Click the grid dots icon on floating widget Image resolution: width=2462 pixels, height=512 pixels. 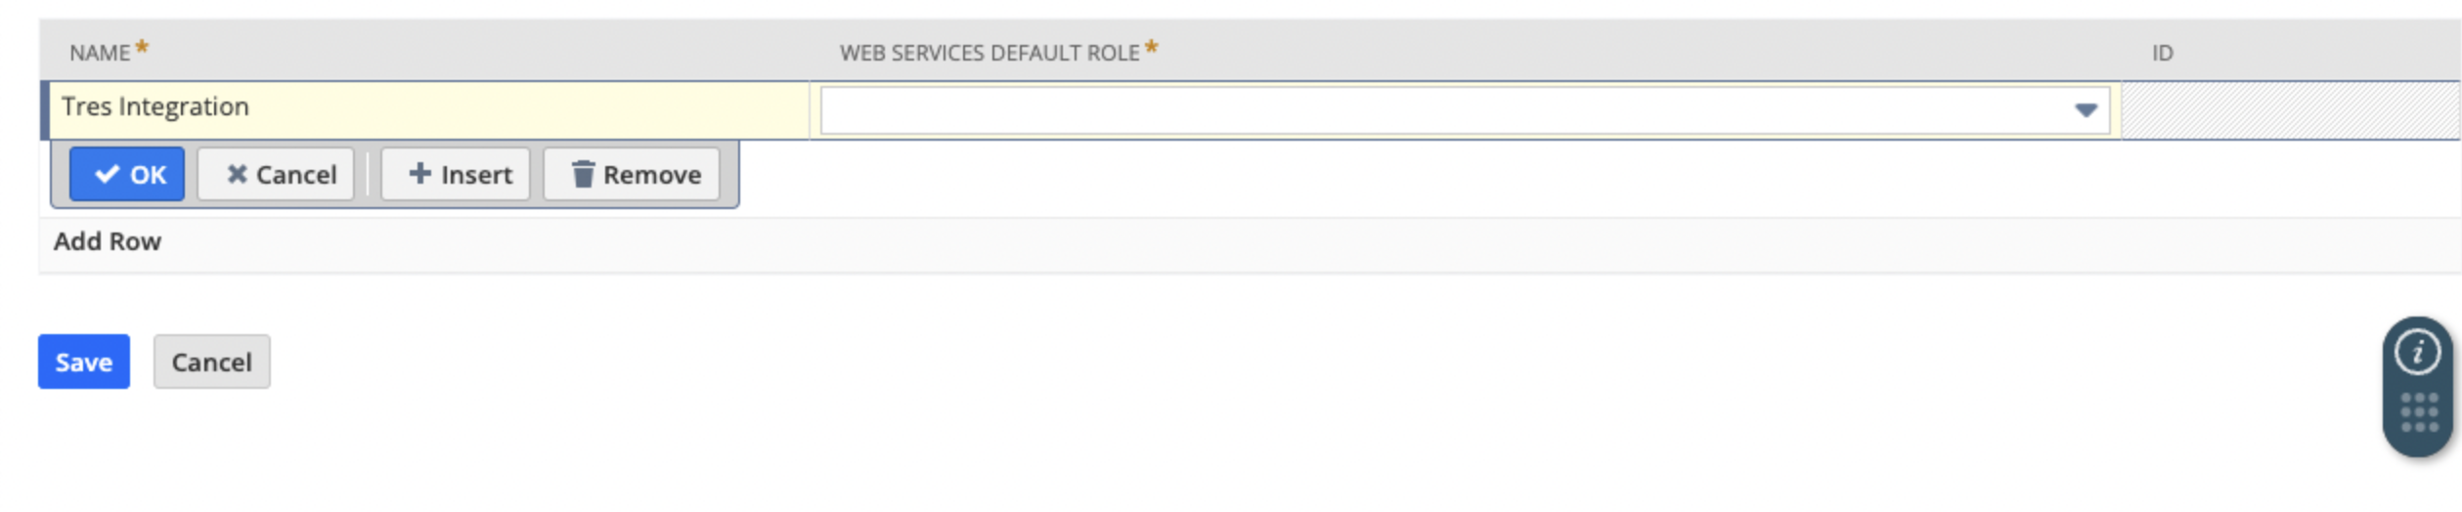2418,412
